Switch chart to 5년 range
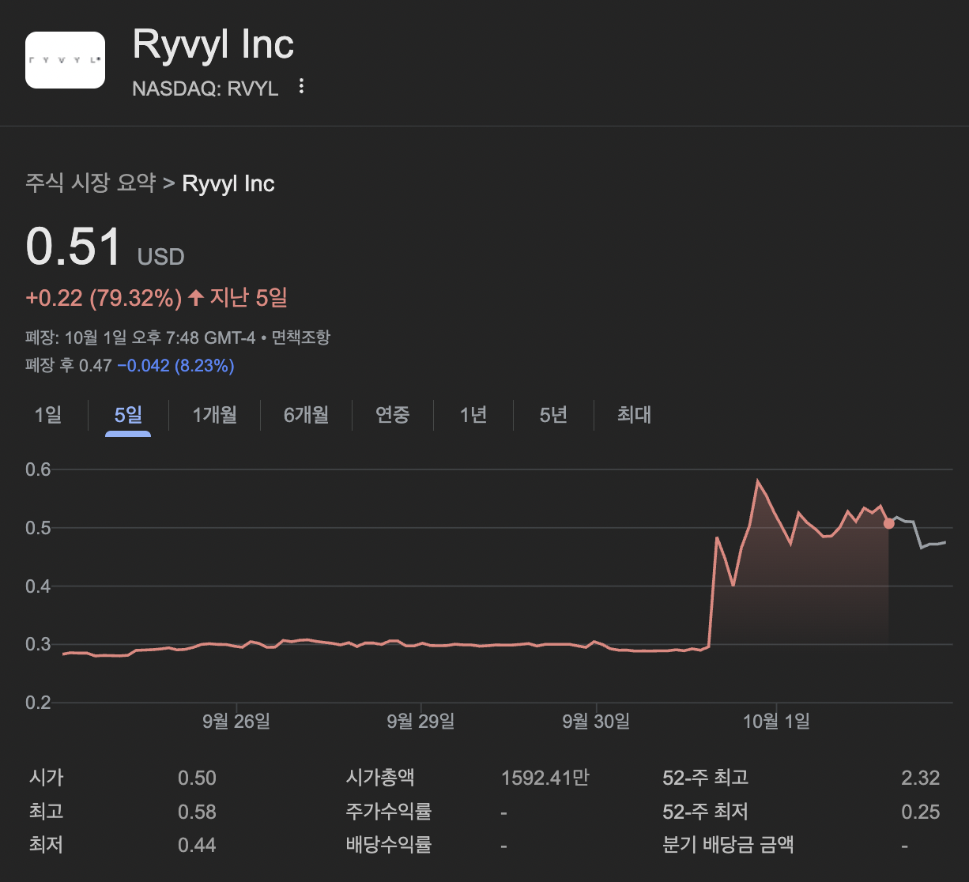Screen dimensions: 969x882 pos(553,415)
